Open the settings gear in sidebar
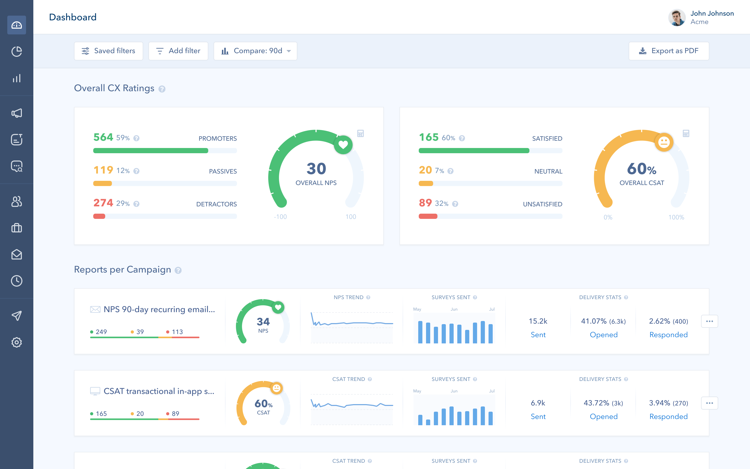Viewport: 750px width, 469px height. point(16,342)
